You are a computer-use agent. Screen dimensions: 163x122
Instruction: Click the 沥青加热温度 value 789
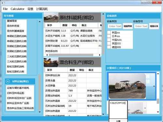70,90
